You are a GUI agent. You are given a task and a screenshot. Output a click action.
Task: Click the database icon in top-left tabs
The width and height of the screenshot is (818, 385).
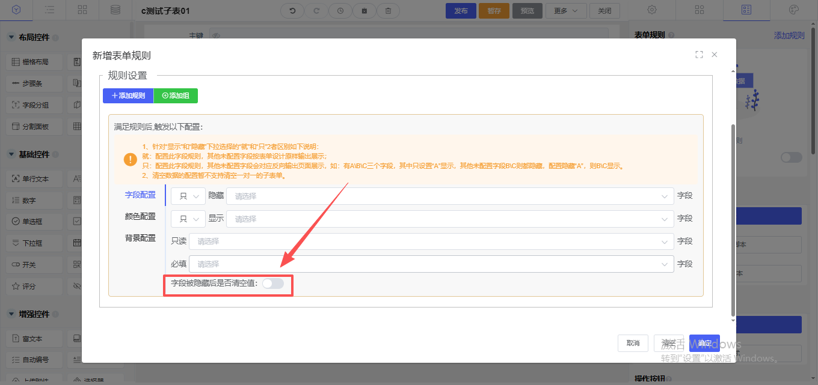(x=115, y=10)
